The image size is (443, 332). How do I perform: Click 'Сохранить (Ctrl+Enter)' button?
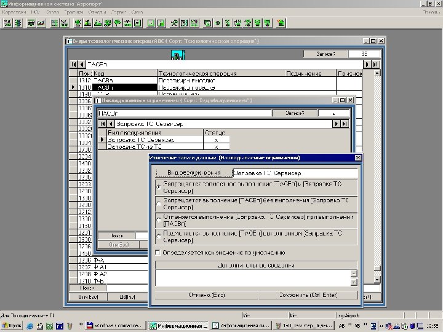[308, 295]
